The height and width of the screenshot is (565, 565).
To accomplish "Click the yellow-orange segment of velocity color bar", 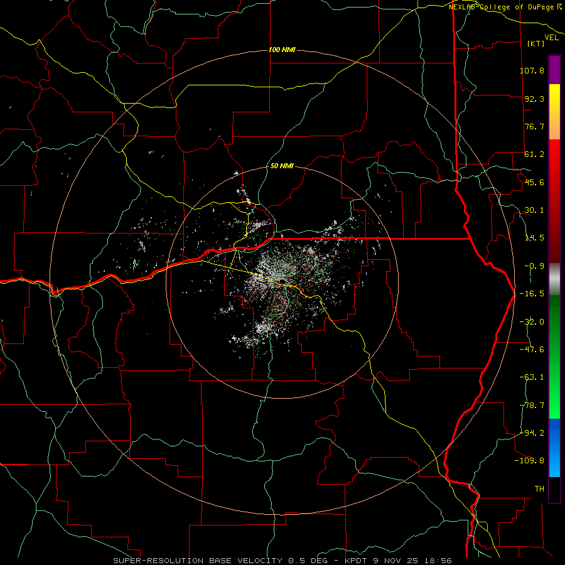I will pyautogui.click(x=554, y=112).
